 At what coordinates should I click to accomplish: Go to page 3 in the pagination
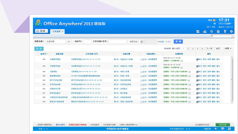193,49
